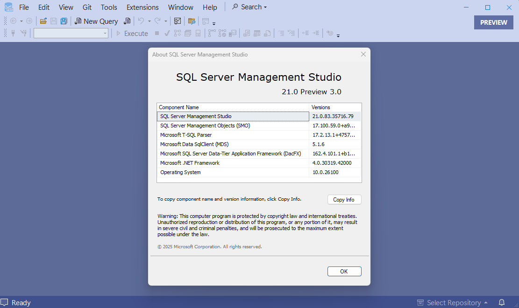The image size is (519, 308).
Task: Undo the last action
Action: [x=142, y=21]
